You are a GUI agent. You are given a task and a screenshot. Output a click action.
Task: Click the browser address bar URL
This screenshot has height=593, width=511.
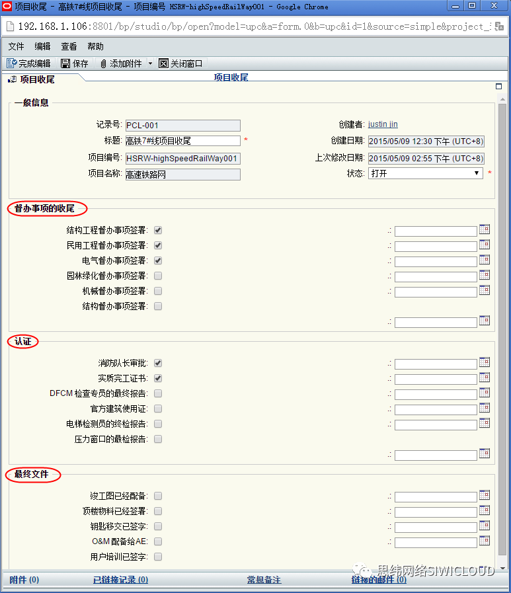click(x=255, y=26)
